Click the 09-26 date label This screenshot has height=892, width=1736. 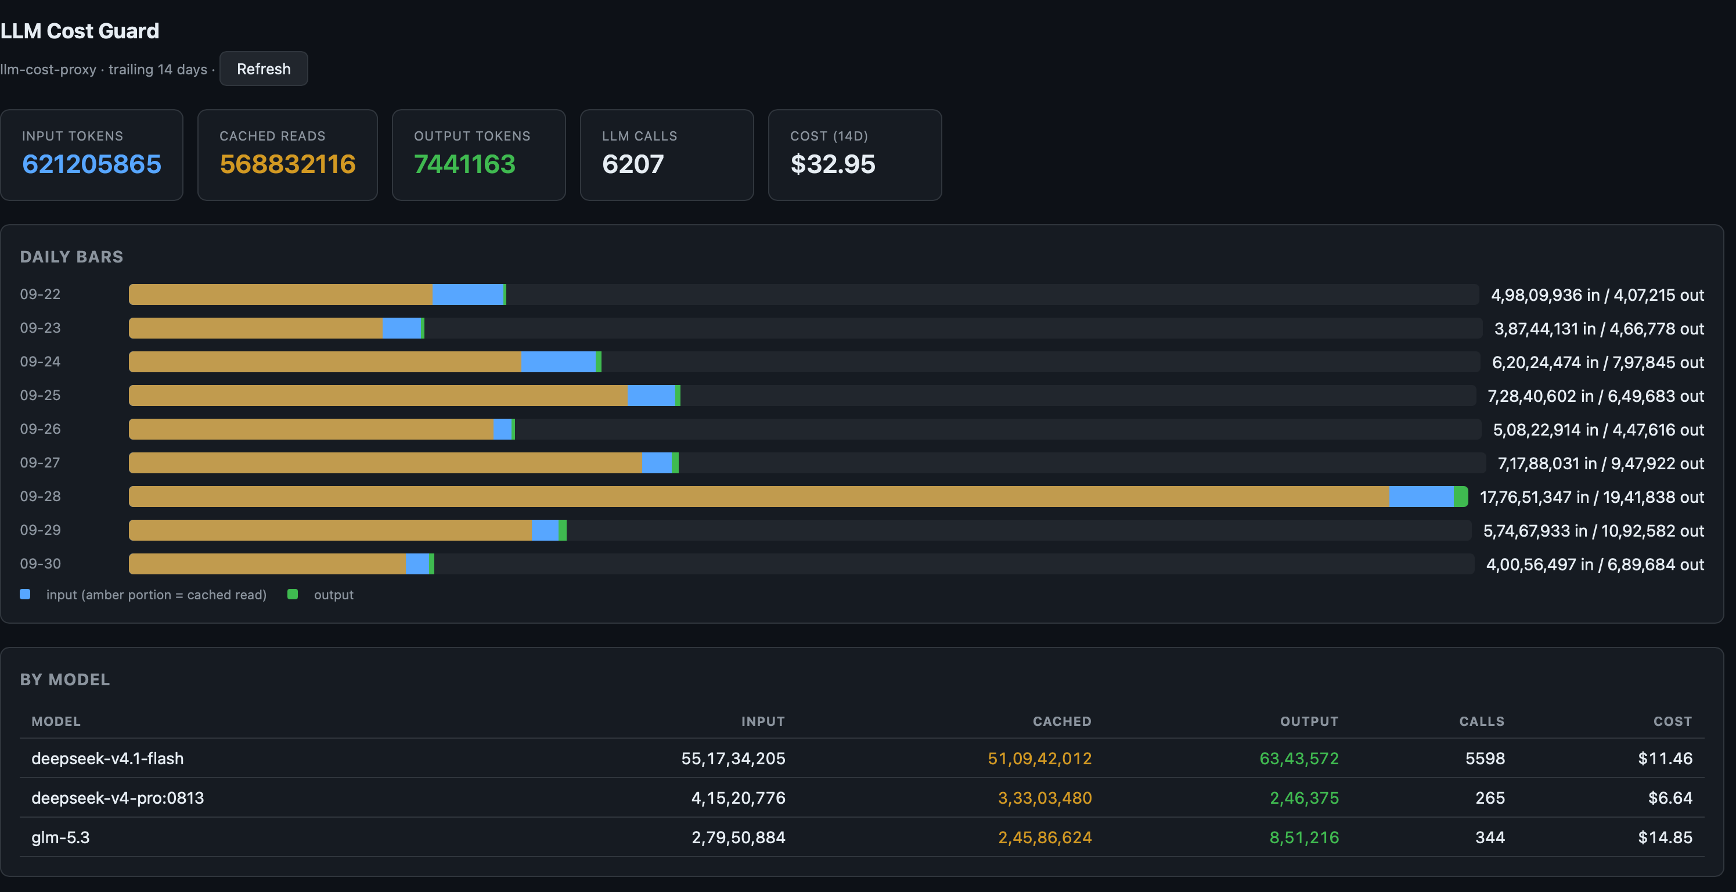click(x=41, y=430)
